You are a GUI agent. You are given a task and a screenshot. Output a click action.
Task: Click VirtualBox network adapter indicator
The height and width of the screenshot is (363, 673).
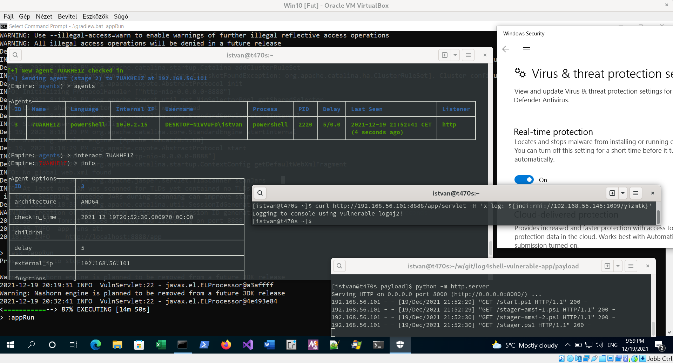pos(586,358)
